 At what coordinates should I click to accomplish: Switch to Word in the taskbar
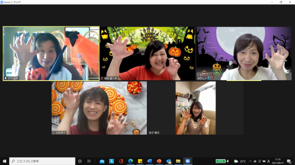150,161
